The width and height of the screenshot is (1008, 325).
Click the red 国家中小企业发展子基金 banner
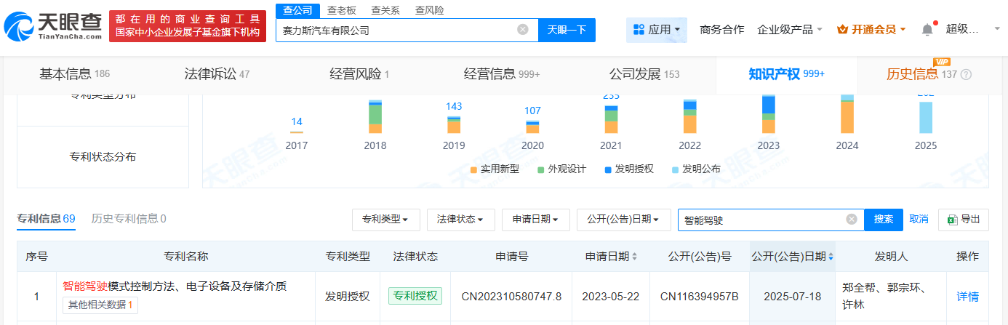[187, 25]
